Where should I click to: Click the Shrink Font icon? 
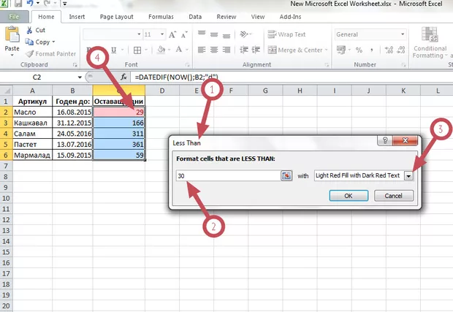pyautogui.click(x=184, y=34)
